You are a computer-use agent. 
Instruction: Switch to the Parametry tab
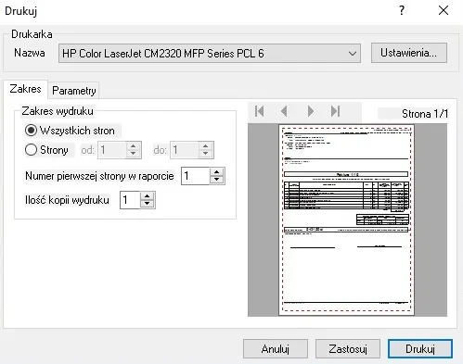pyautogui.click(x=73, y=91)
